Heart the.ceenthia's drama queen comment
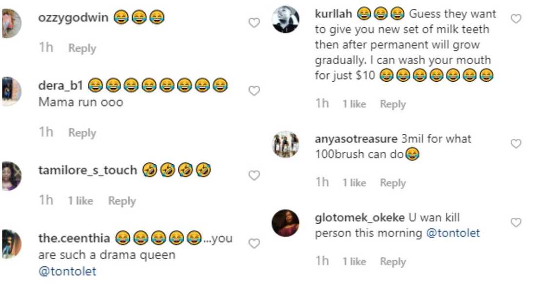Image resolution: width=546 pixels, height=286 pixels. (254, 244)
